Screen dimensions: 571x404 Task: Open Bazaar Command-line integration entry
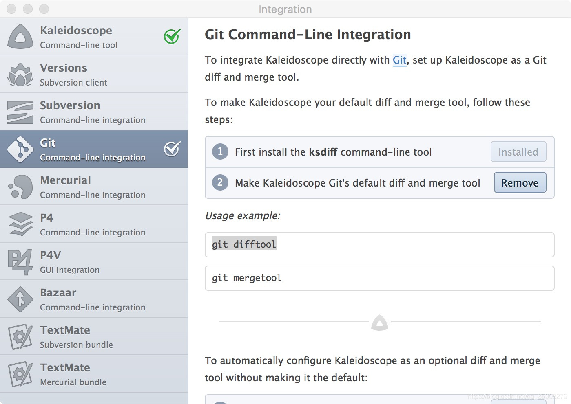(94, 299)
